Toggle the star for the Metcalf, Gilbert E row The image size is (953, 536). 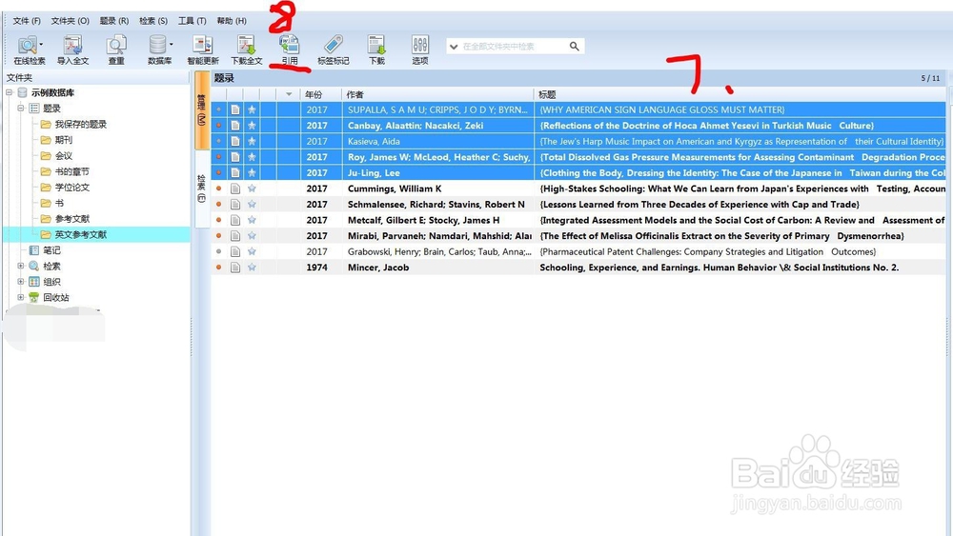point(252,220)
